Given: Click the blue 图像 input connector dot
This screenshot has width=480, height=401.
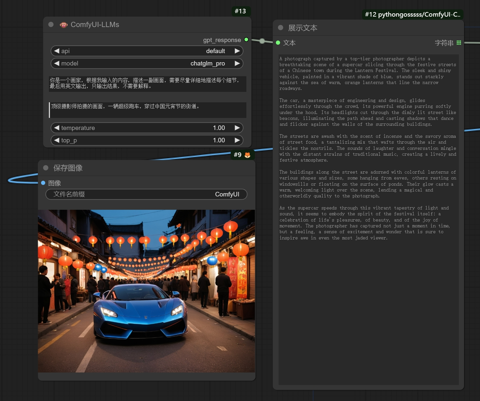Looking at the screenshot, I should [43, 183].
